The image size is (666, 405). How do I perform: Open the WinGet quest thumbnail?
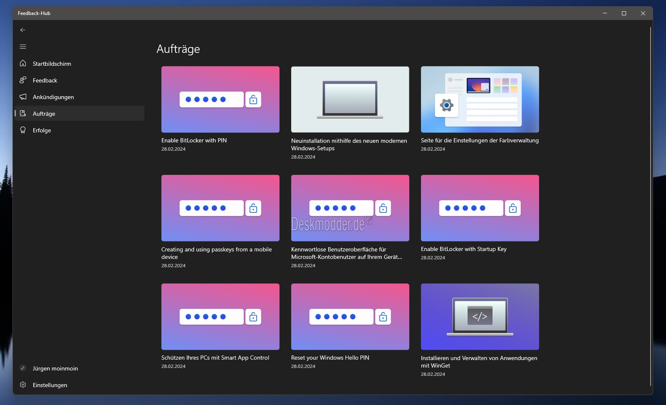[x=480, y=317]
